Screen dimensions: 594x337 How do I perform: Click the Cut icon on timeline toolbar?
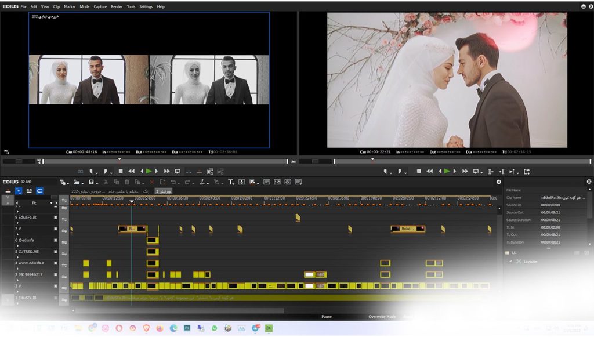[106, 182]
